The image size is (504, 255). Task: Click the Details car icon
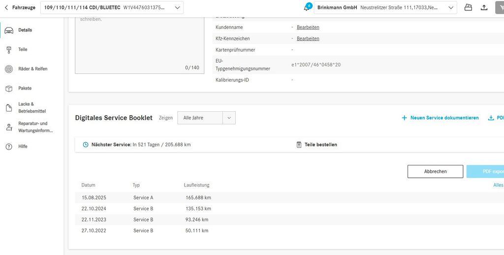(x=9, y=31)
